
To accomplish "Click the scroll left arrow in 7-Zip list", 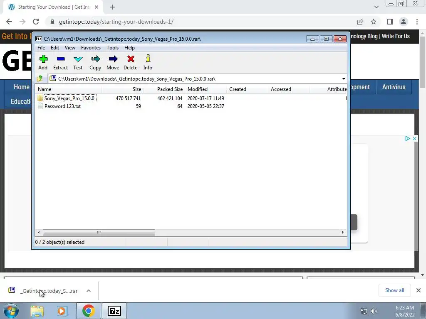I will click(x=39, y=233).
